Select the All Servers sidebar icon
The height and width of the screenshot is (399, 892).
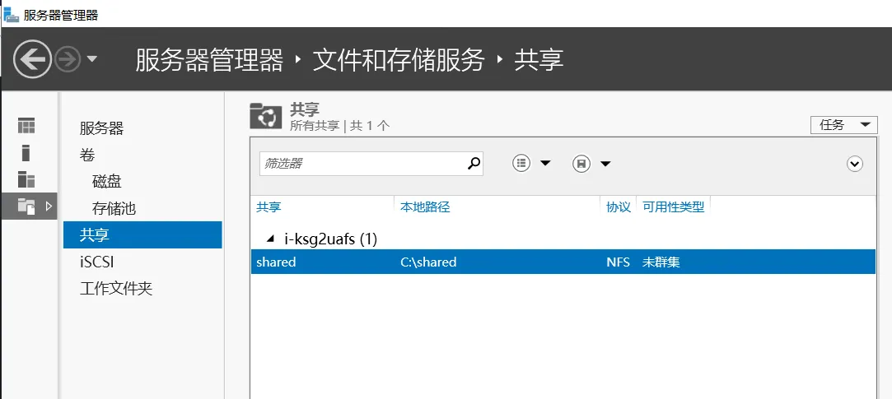[26, 179]
